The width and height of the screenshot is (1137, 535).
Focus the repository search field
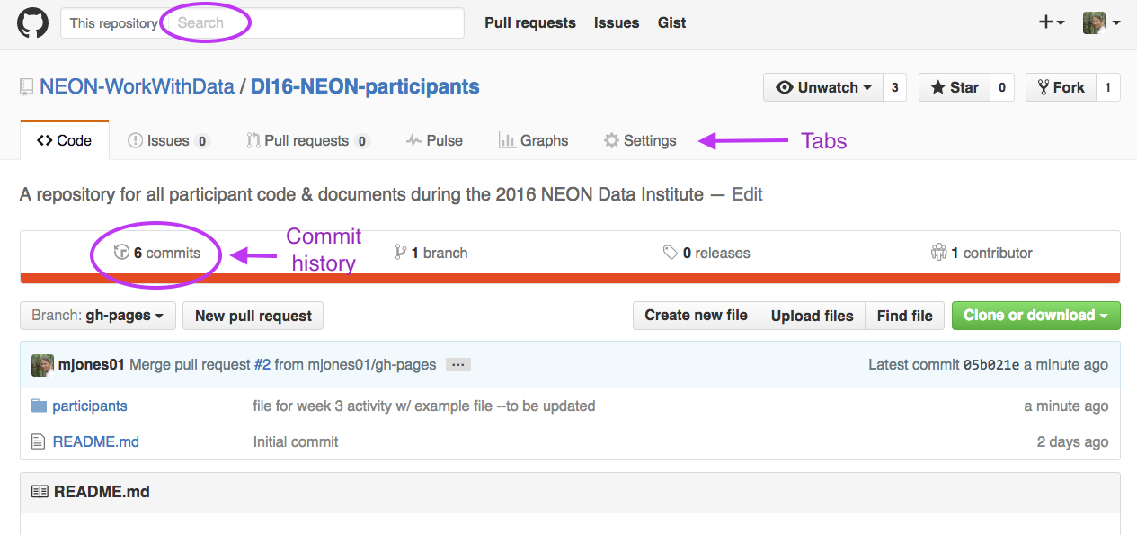tap(315, 23)
